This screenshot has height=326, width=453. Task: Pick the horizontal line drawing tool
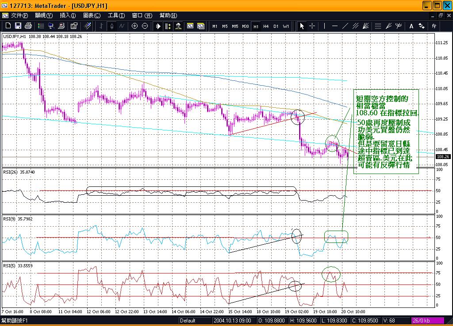pyautogui.click(x=334, y=26)
